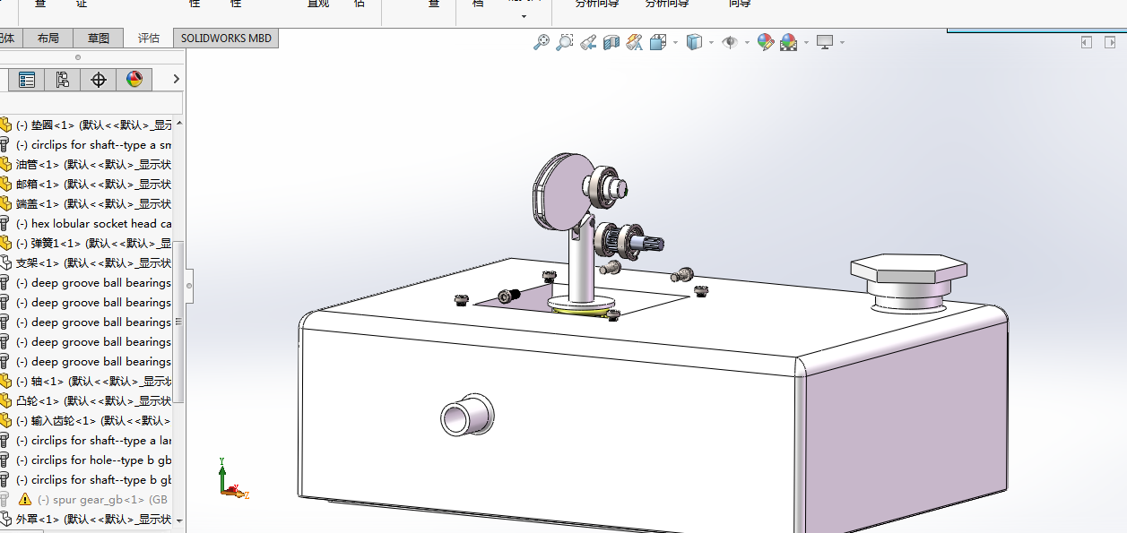Expand the Display Style dropdown arrow

[711, 42]
